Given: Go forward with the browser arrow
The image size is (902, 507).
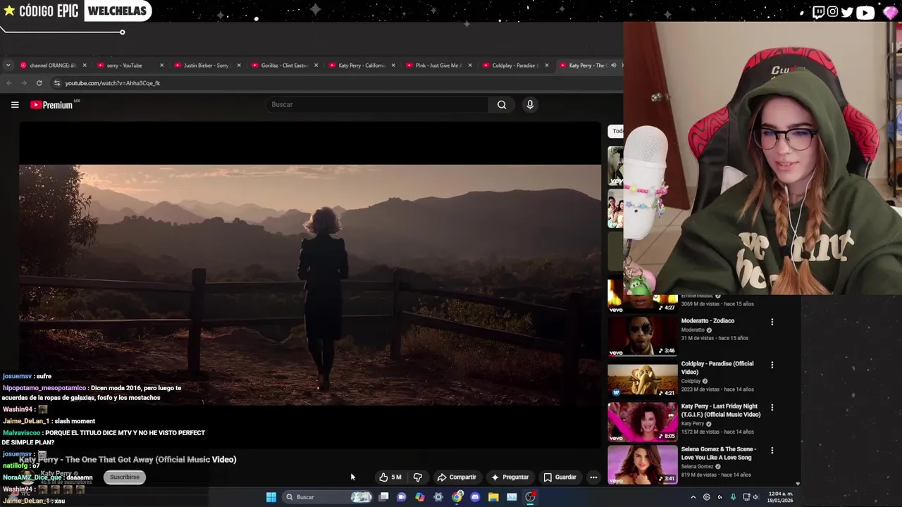Looking at the screenshot, I should pos(24,83).
